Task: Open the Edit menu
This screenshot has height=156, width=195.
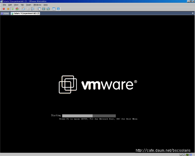Action: click(10, 5)
